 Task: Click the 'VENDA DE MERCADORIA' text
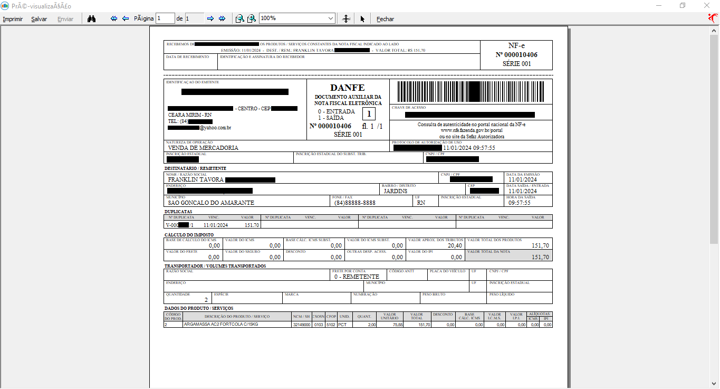[203, 148]
